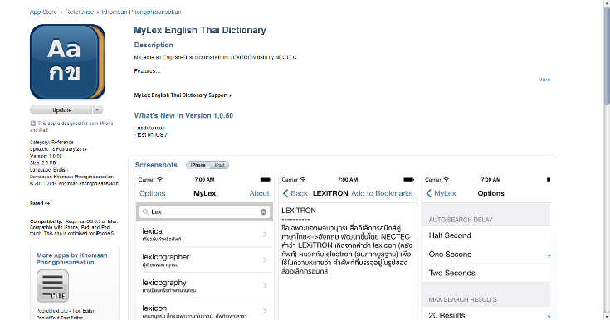
Task: Click 'What's New in Version 1.0.60' heading
Action: coord(183,115)
